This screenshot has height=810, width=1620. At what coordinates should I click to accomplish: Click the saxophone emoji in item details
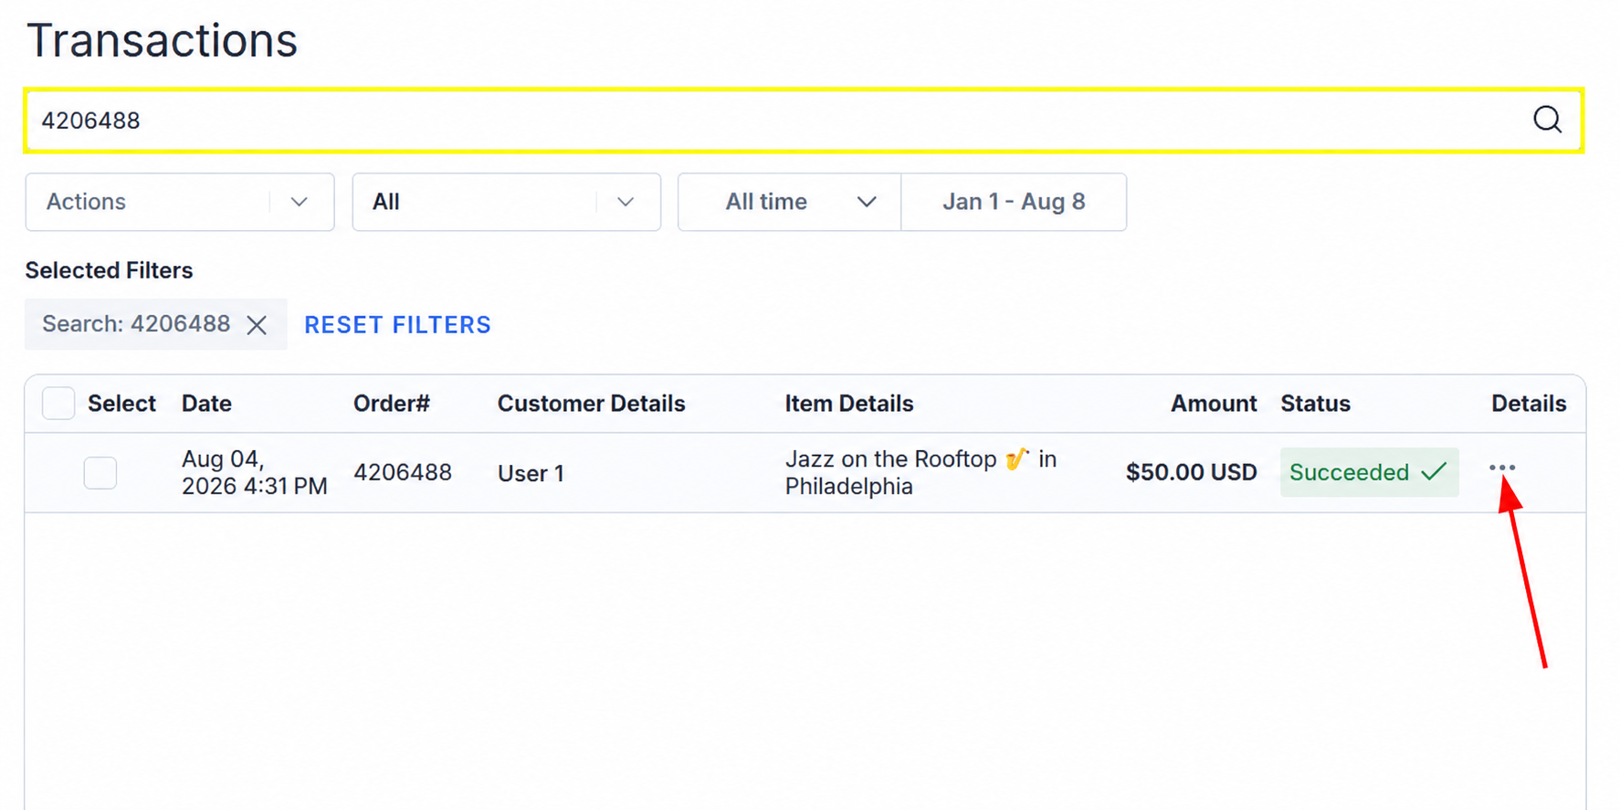pos(1016,458)
